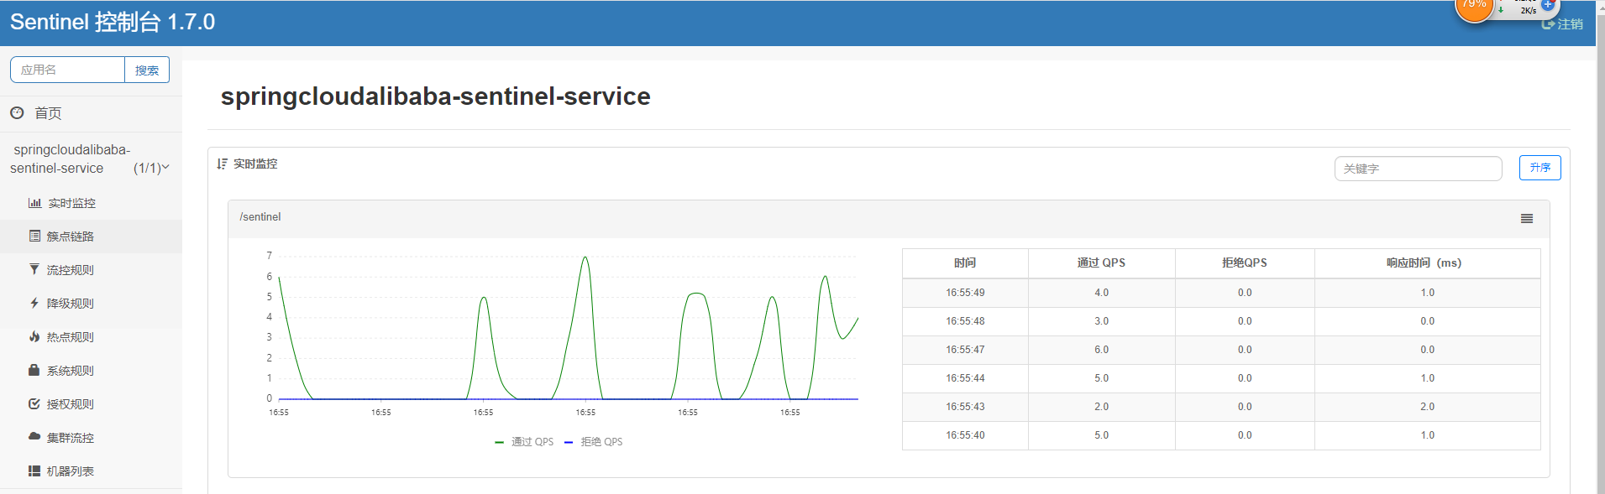The width and height of the screenshot is (1605, 494).
Task: Click the 6.0 通过 QPS value
Action: click(1101, 350)
